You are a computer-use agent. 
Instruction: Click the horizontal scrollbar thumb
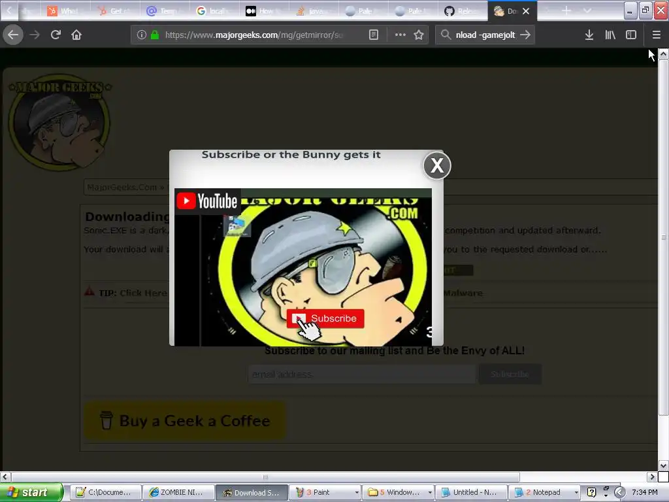(265, 477)
